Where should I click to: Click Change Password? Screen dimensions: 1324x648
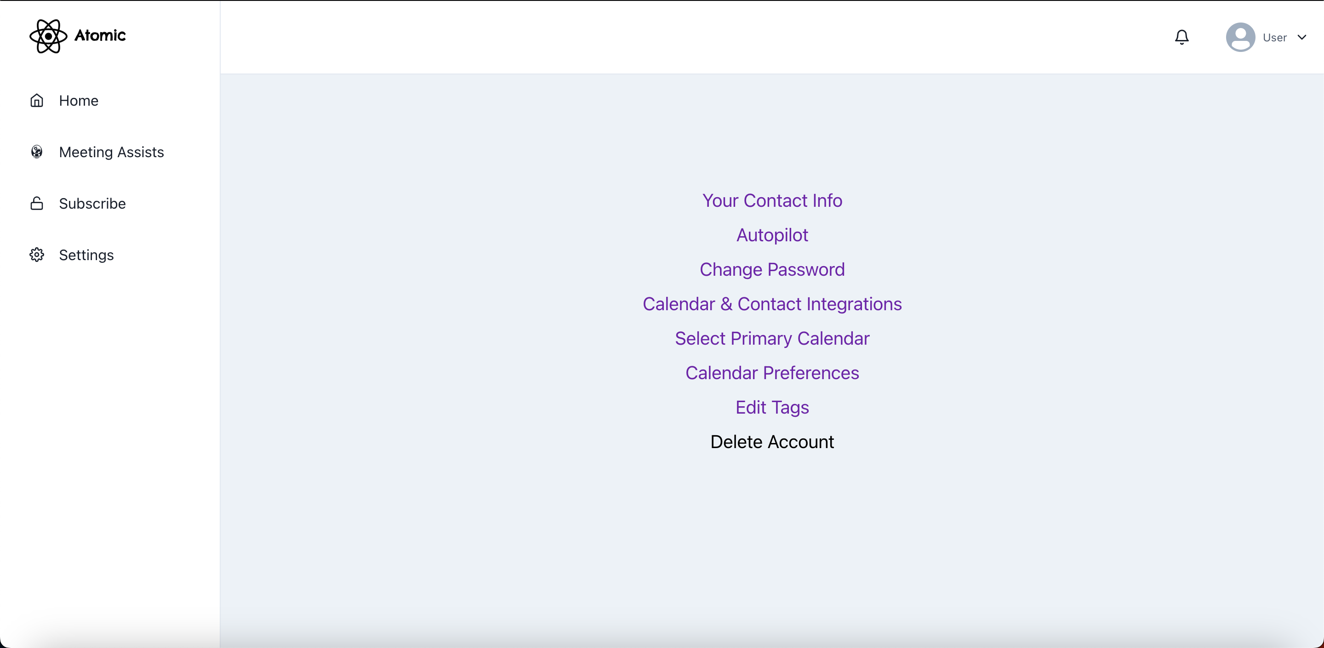coord(772,269)
